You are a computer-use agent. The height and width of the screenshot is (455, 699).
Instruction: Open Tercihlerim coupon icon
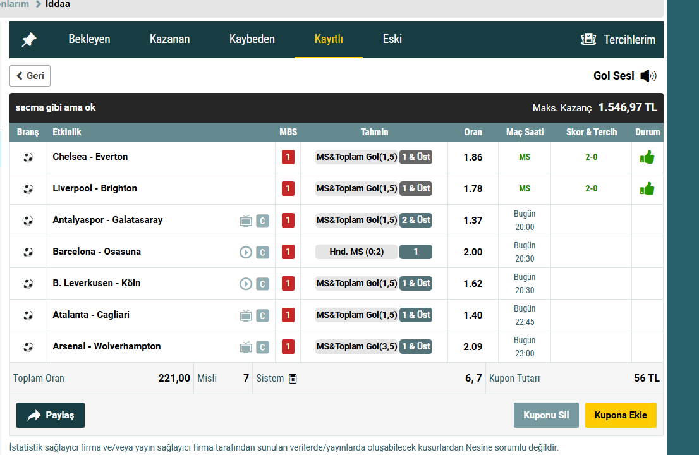pos(588,40)
